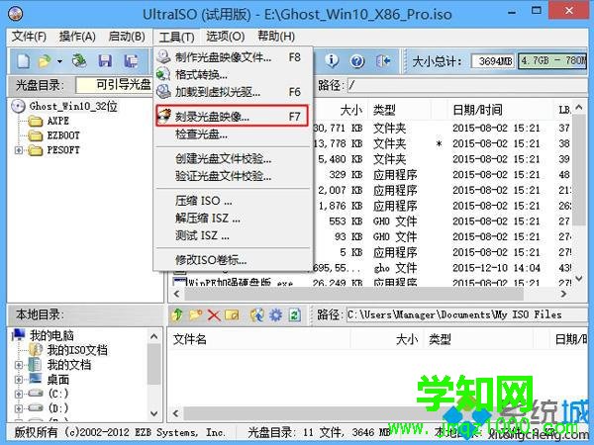Viewport: 594px width, 445px height.
Task: Click the 3694MB total size field
Action: click(x=493, y=61)
